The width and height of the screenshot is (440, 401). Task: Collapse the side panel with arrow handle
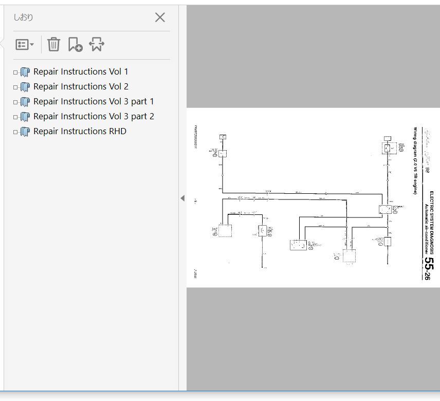[x=182, y=198]
